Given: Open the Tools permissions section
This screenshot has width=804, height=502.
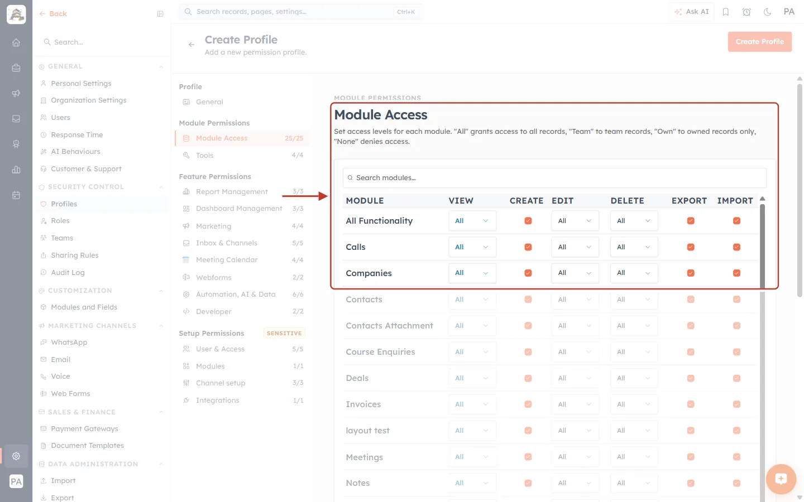Looking at the screenshot, I should [x=242, y=156].
